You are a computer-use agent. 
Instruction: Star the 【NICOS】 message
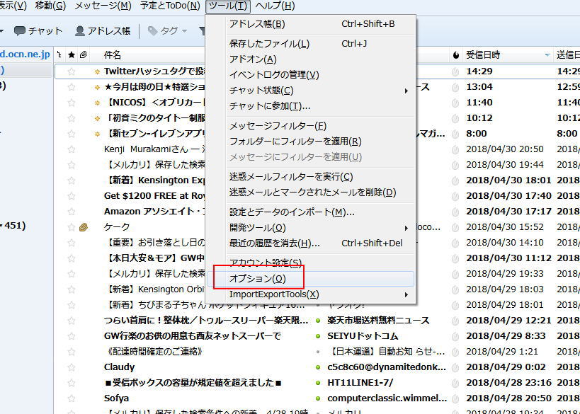(x=72, y=103)
